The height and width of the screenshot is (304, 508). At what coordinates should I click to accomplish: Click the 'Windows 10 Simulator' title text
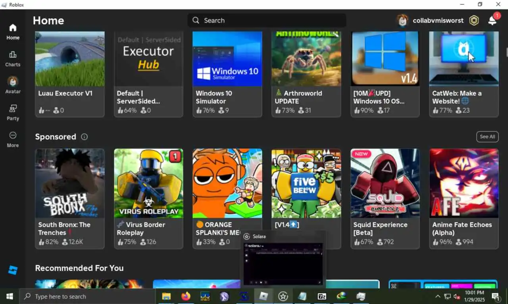click(x=214, y=97)
